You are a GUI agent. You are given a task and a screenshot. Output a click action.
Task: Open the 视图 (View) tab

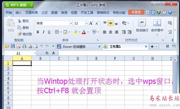[x=74, y=12]
